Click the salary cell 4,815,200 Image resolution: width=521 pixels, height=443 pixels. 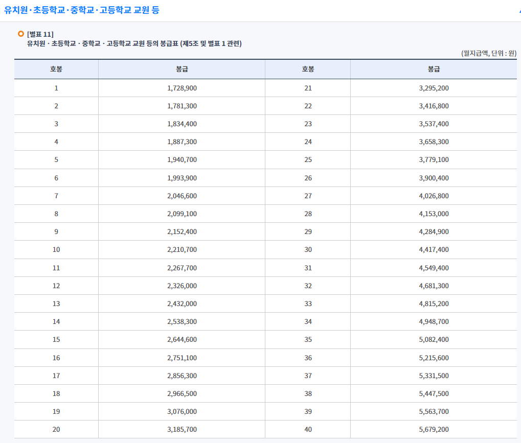point(434,304)
